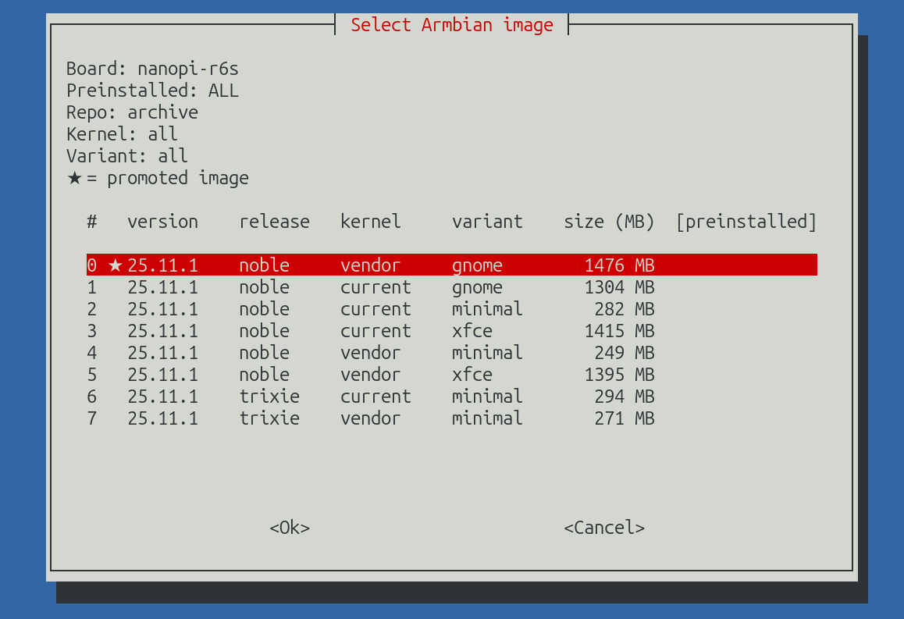The image size is (904, 619).
Task: Select the highlighted noble vendor gnome 1476 MB image
Action: pyautogui.click(x=451, y=265)
